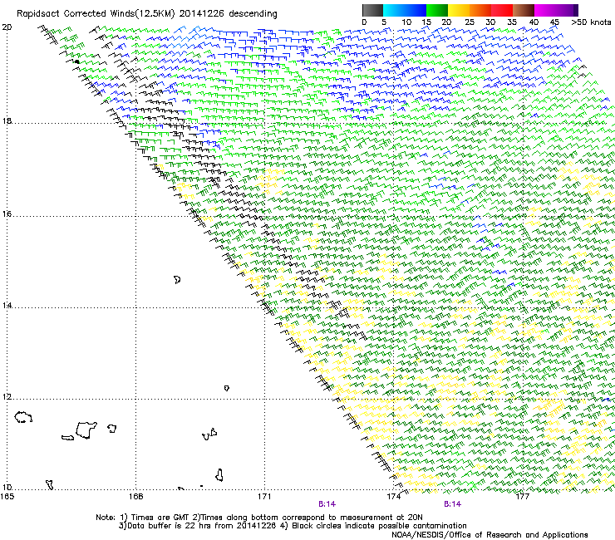Click the yellow 20-25 knots legend segment

pos(459,10)
